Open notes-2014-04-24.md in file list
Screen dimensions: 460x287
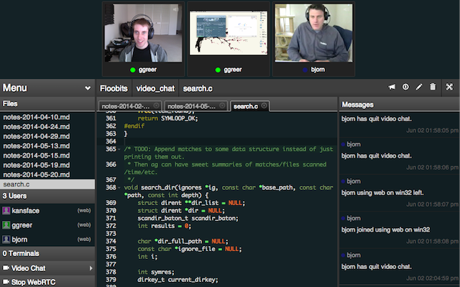pyautogui.click(x=47, y=127)
